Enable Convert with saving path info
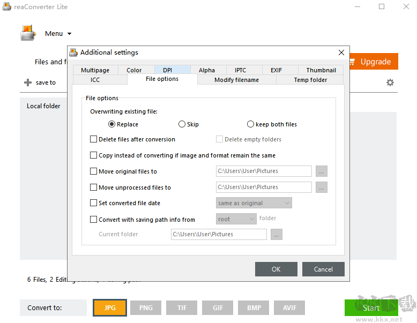 pyautogui.click(x=93, y=219)
